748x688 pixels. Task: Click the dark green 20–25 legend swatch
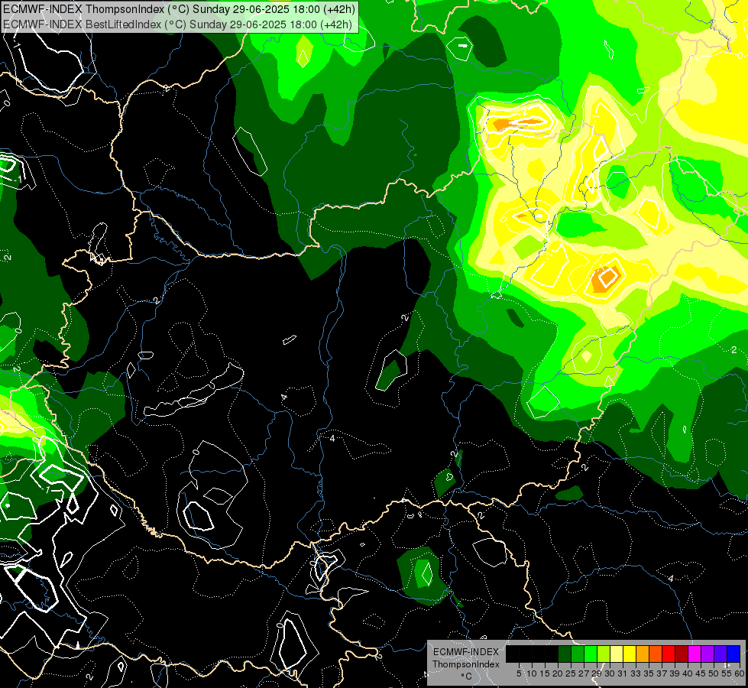565,654
